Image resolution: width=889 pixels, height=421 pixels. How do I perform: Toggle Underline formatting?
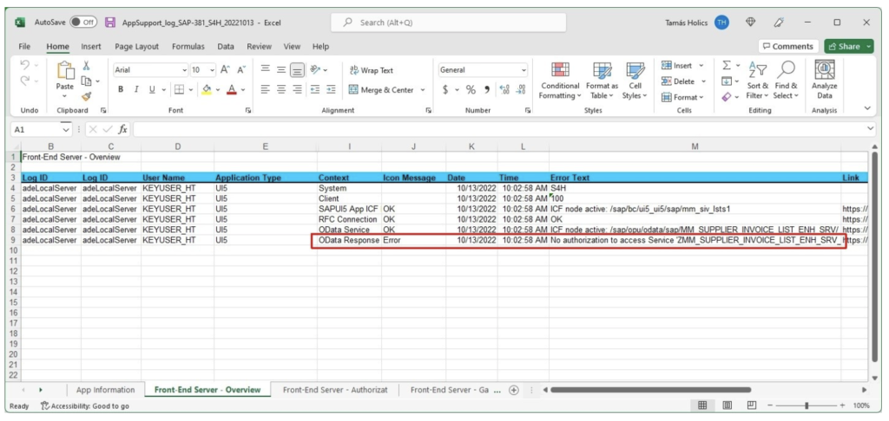(x=153, y=89)
